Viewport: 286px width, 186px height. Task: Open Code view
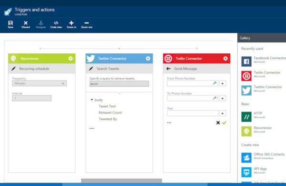(x=56, y=24)
